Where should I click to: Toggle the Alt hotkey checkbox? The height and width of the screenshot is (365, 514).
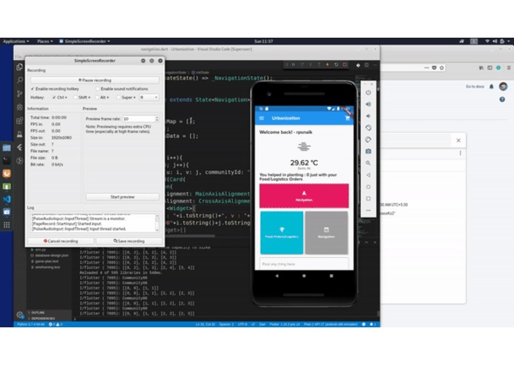(98, 98)
